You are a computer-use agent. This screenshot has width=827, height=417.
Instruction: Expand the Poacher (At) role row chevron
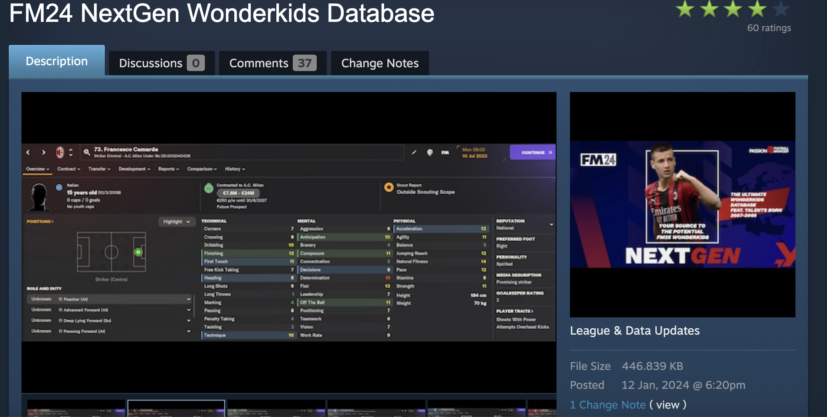[x=188, y=299]
